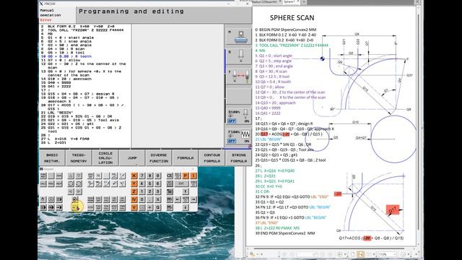Click the decimal point key on keypad
The height and width of the screenshot is (260, 462).
149,199
